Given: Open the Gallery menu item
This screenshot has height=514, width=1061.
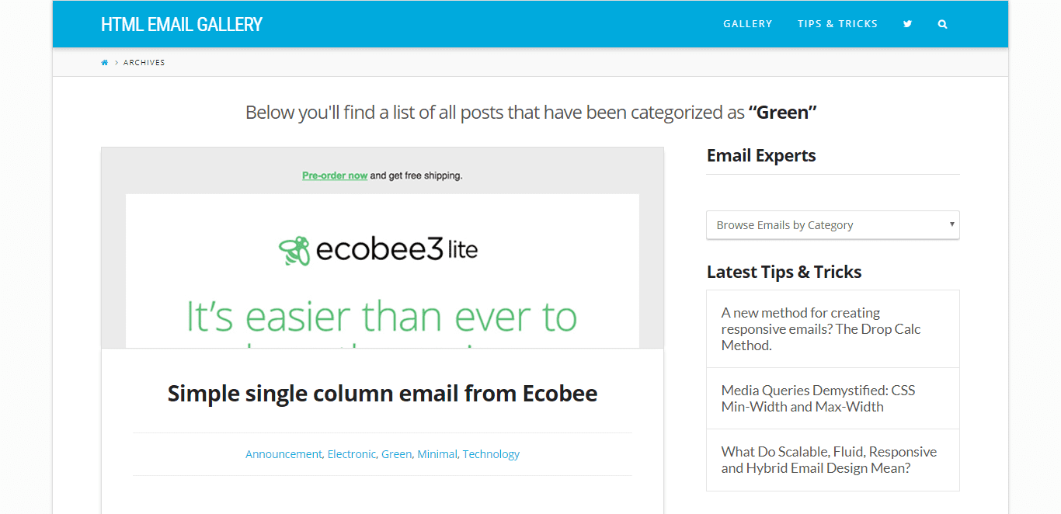Looking at the screenshot, I should (747, 24).
